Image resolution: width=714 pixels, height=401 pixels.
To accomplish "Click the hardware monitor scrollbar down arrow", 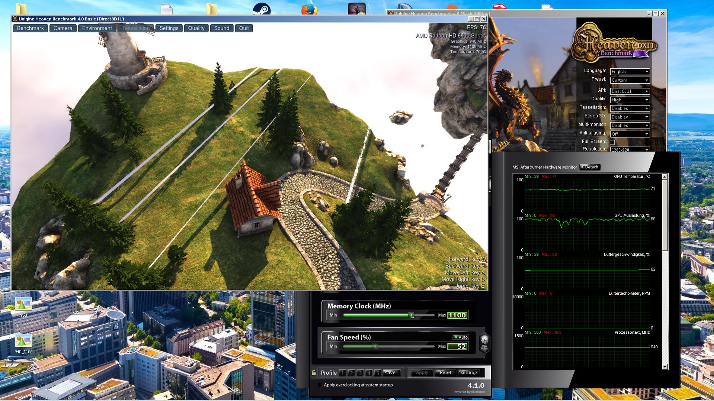I will [x=665, y=367].
